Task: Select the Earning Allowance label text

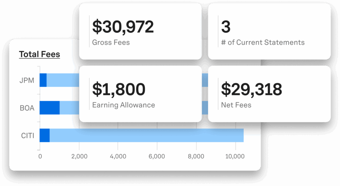Action: pos(124,105)
